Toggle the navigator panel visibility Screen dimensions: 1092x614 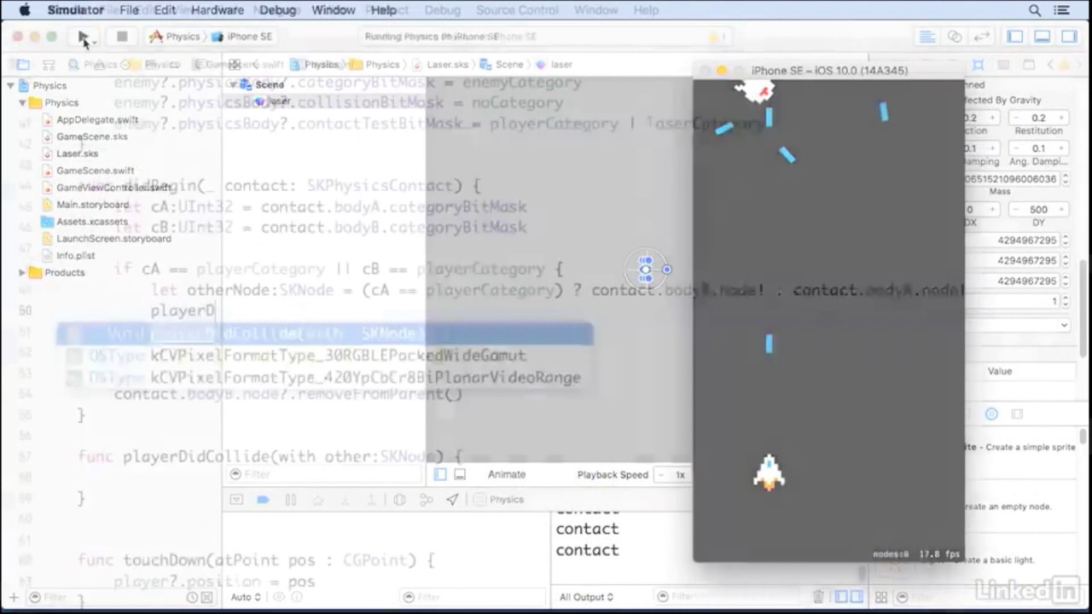[1015, 37]
